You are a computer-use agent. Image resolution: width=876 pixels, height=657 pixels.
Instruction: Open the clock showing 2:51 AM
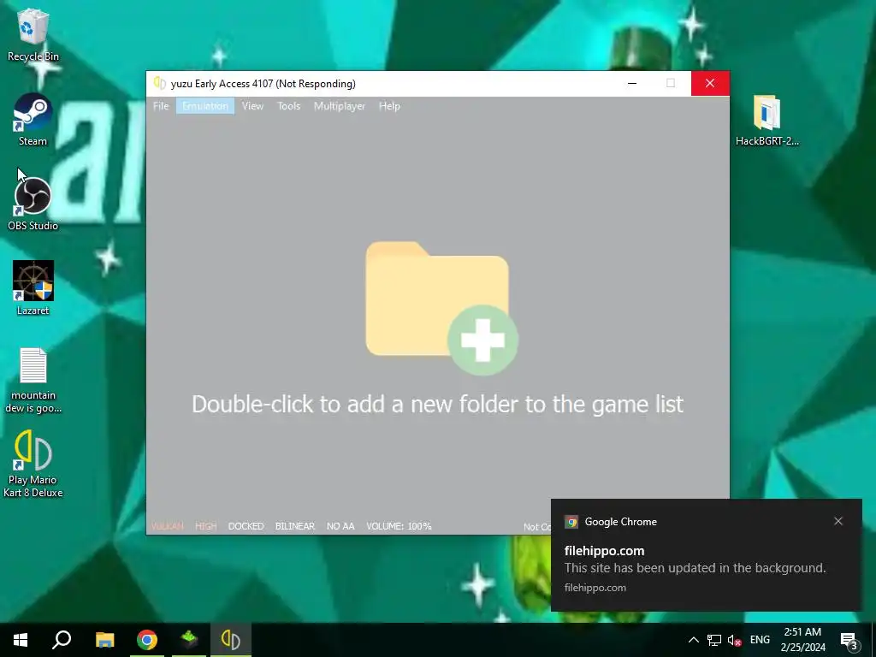coord(802,640)
